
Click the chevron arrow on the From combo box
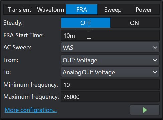point(155,60)
